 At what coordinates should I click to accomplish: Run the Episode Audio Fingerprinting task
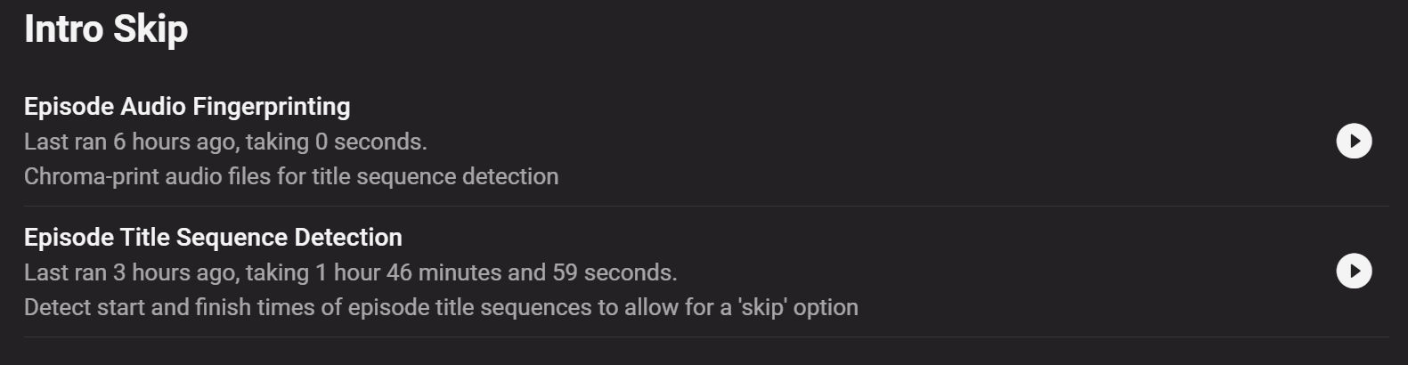(x=1354, y=141)
